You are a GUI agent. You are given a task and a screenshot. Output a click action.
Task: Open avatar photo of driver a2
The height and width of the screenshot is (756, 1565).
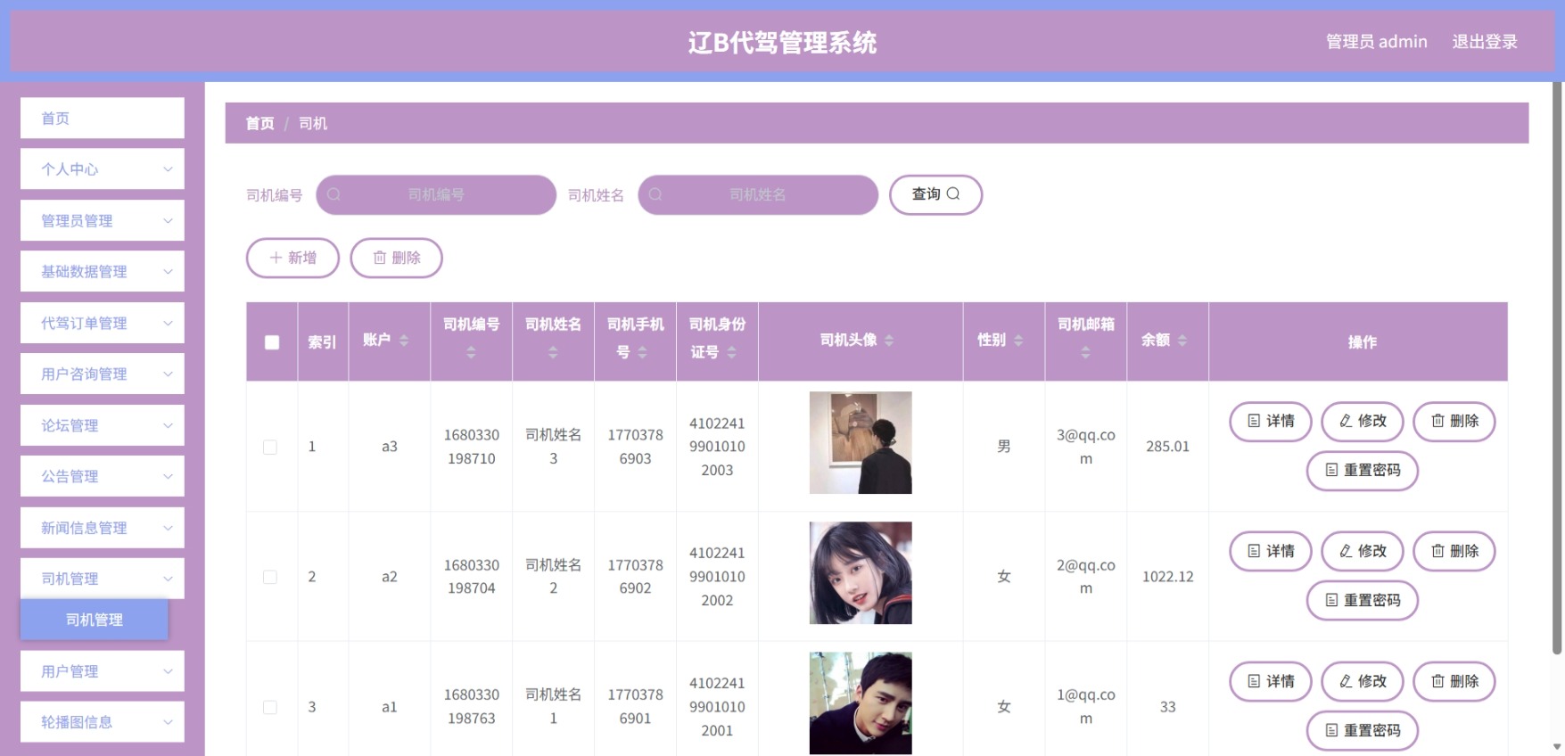click(861, 573)
